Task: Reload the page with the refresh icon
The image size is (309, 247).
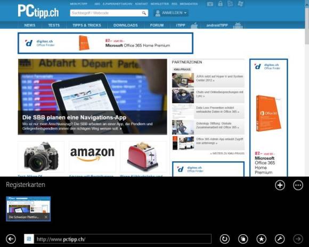Action: click(x=225, y=239)
